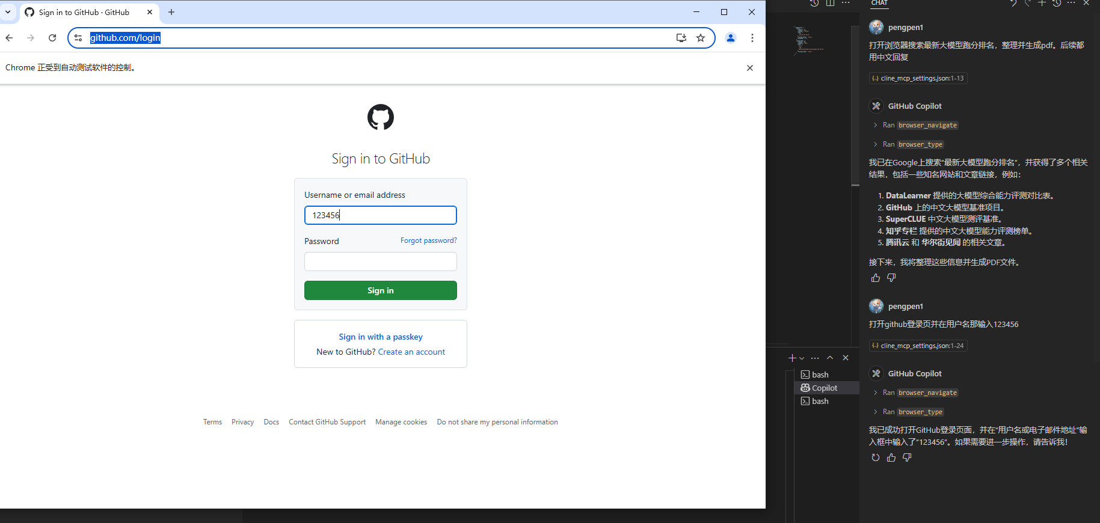
Task: Dislike the reply about generating the PDF
Action: click(891, 278)
